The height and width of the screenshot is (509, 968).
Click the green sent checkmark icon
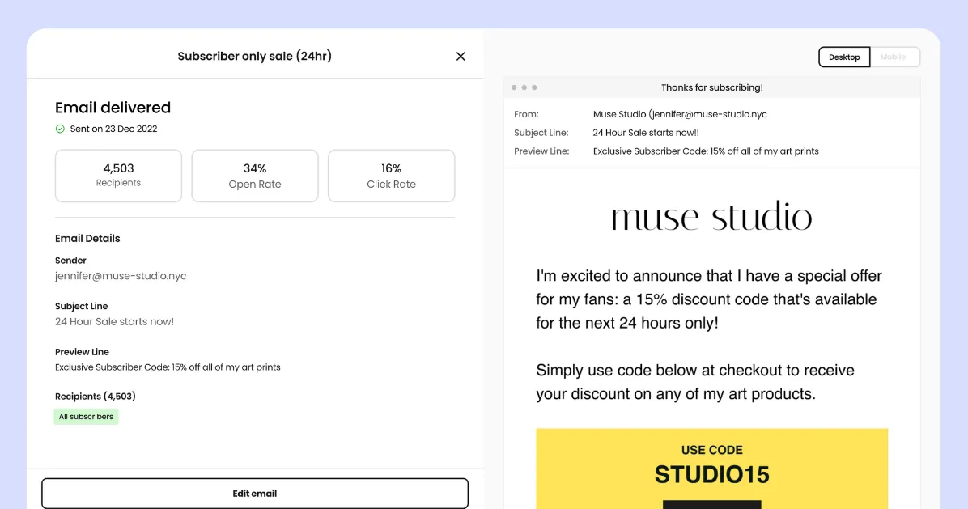pos(60,129)
